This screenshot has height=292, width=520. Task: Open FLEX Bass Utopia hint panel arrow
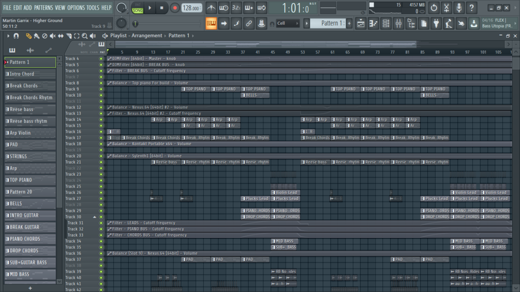515,23
